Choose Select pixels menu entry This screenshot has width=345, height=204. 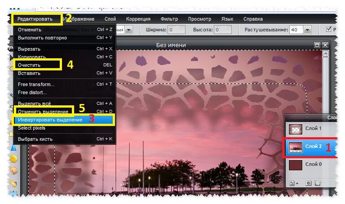65,128
